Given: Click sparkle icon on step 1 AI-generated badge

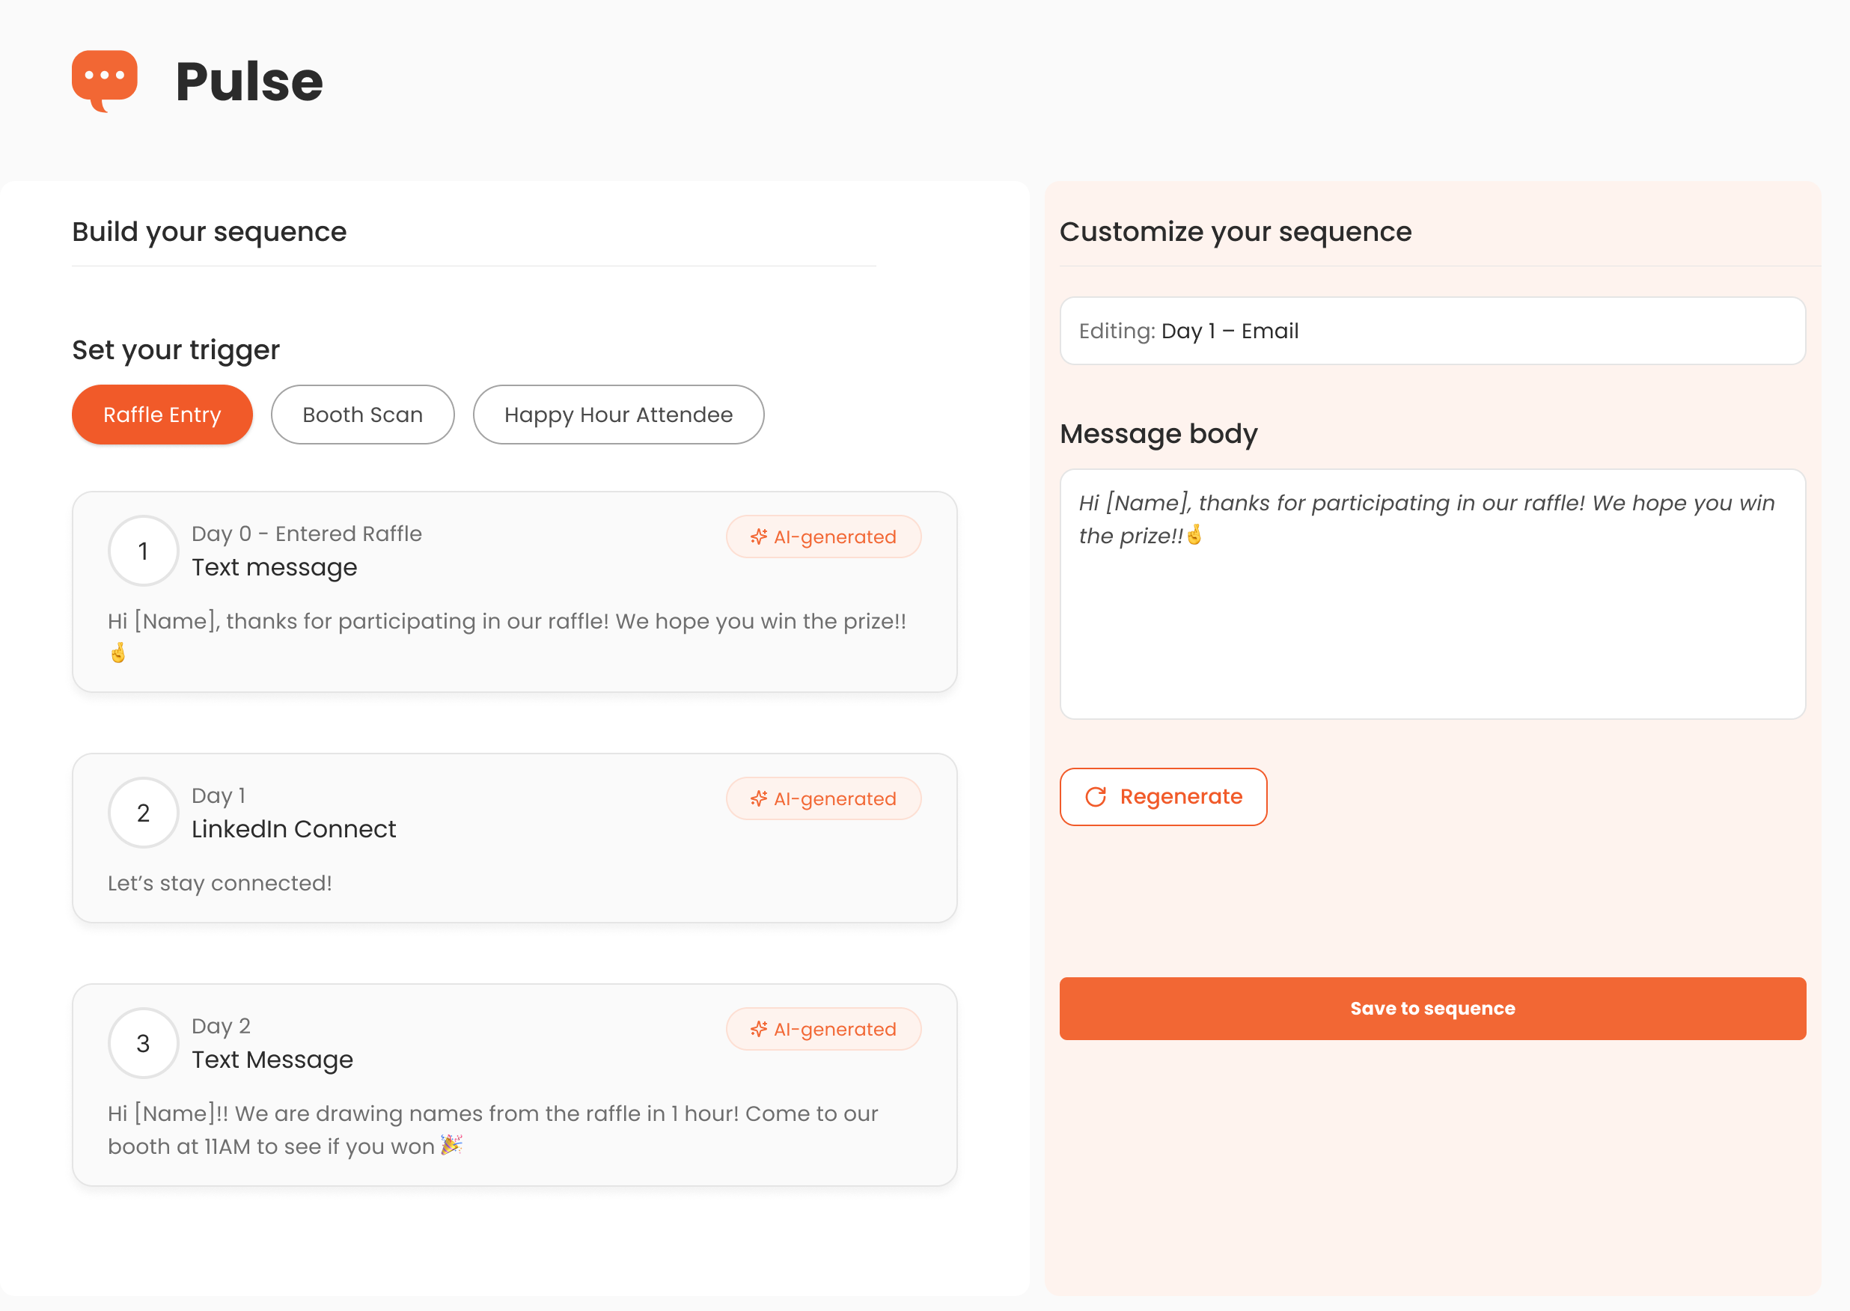Looking at the screenshot, I should point(758,537).
